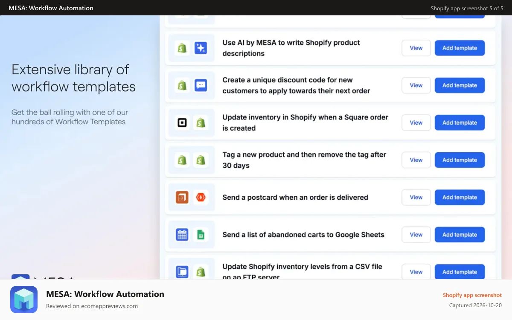512x320 pixels.
Task: Click 'Shopify app screenshot 5 of 5' label
Action: [467, 8]
